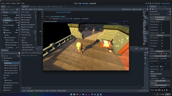Open the Barbarian object dropdown in Inspector
The image size is (172, 96).
pyautogui.click(x=159, y=11)
